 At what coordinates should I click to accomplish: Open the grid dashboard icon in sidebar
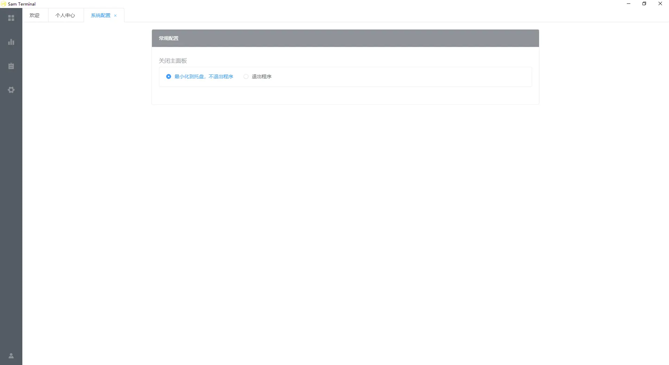pos(11,18)
